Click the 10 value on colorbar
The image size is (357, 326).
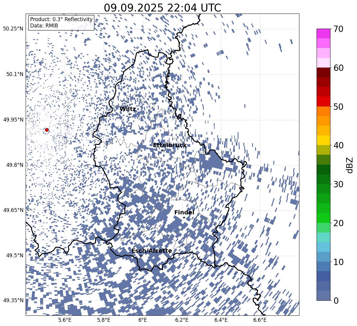click(x=338, y=262)
